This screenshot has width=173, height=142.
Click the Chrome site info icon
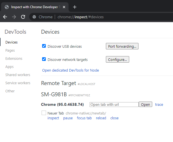click(x=34, y=17)
